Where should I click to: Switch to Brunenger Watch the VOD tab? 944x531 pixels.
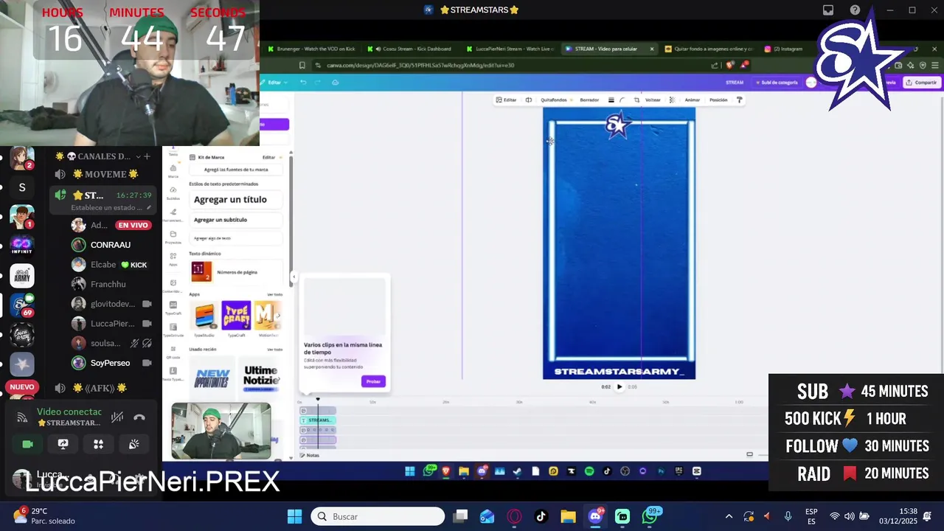311,49
